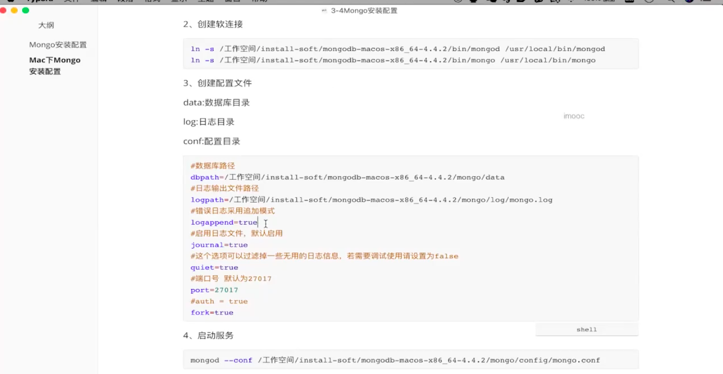The height and width of the screenshot is (374, 723).
Task: Click the "fork=true" line
Action: point(212,312)
